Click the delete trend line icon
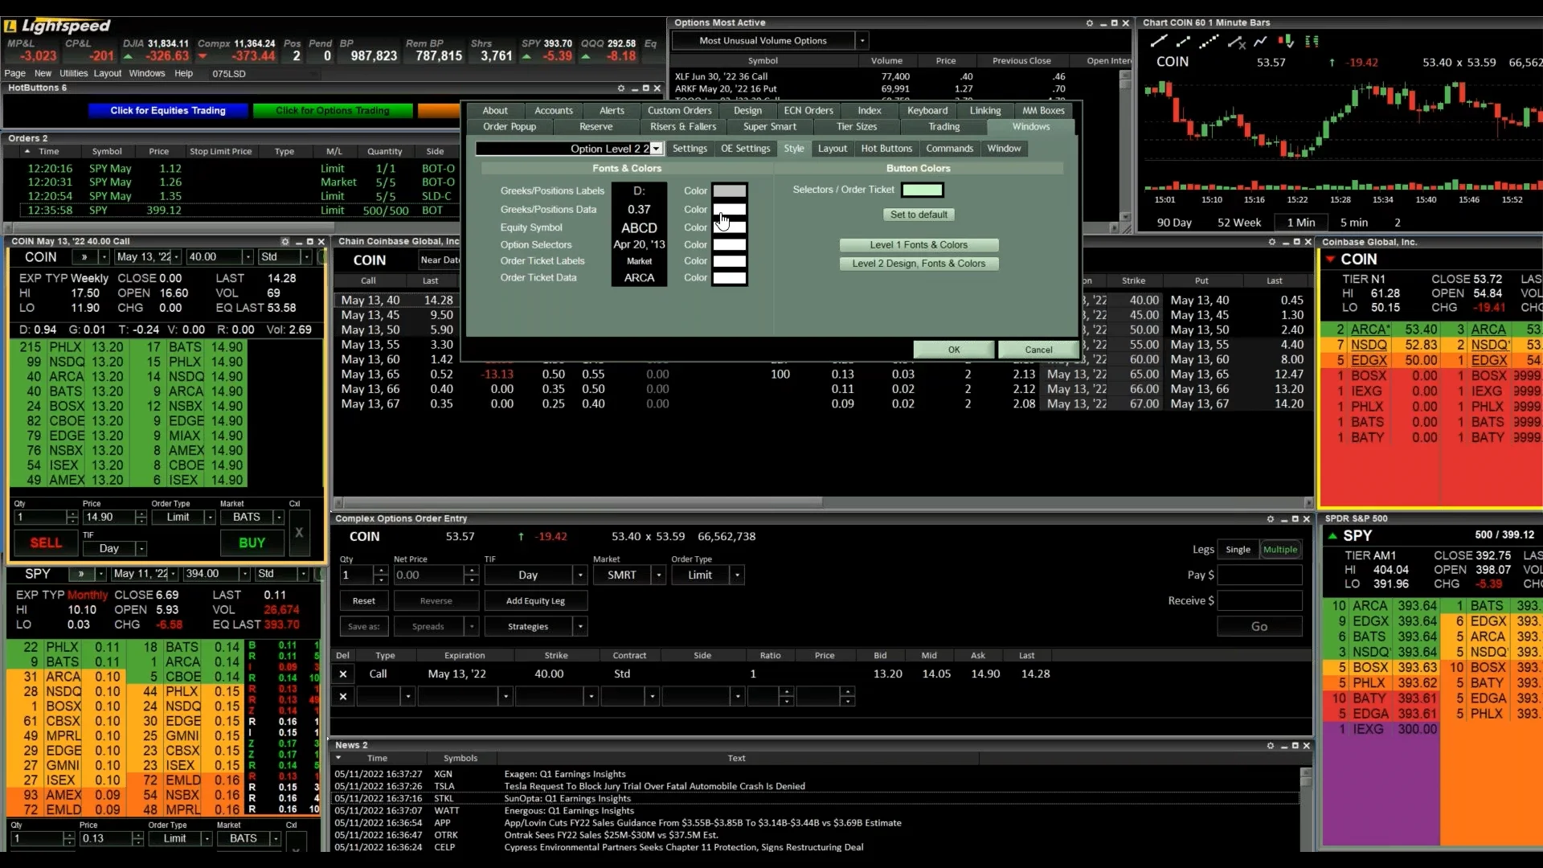The width and height of the screenshot is (1543, 868). [1236, 42]
